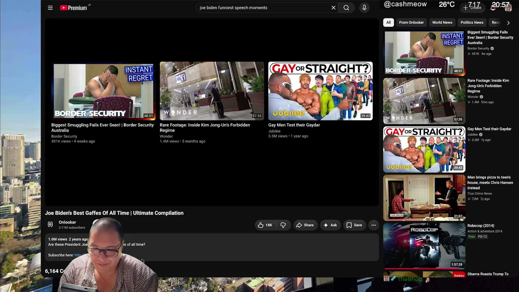Like the video with 18K likes
This screenshot has height=292, width=519.
click(265, 225)
